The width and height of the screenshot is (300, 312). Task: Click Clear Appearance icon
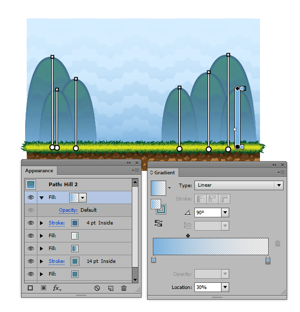pos(97,288)
